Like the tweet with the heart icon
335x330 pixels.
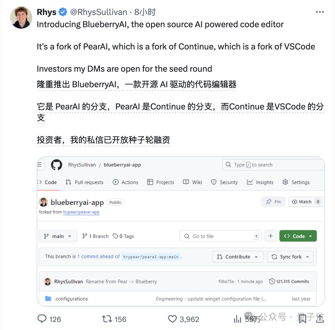172,319
